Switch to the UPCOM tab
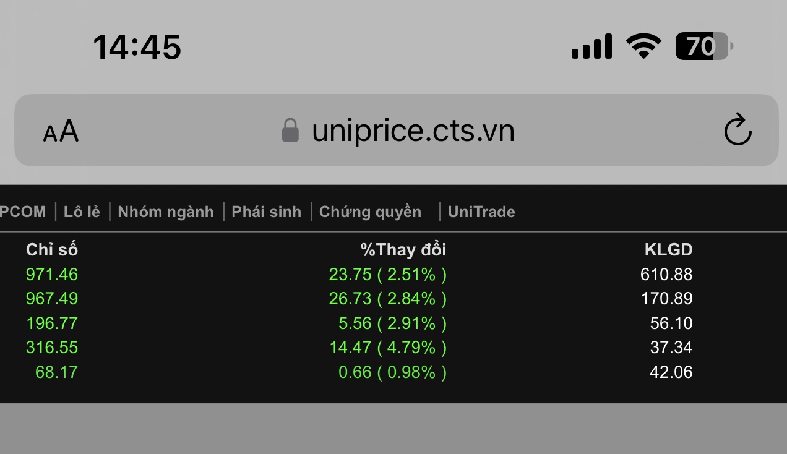 pyautogui.click(x=23, y=212)
